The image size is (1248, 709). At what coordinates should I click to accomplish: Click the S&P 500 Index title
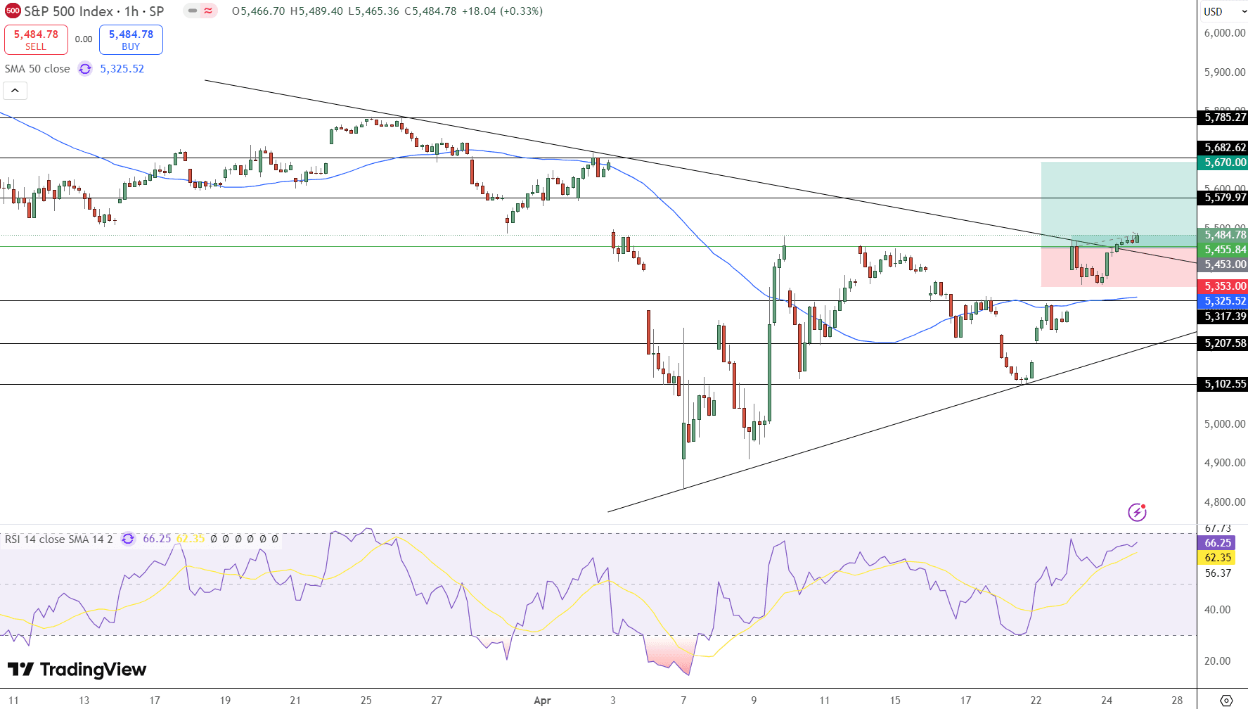pos(94,11)
